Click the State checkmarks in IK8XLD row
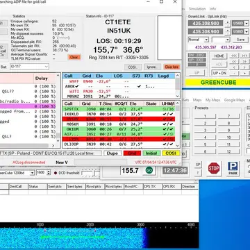 pyautogui.click(x=168, y=114)
